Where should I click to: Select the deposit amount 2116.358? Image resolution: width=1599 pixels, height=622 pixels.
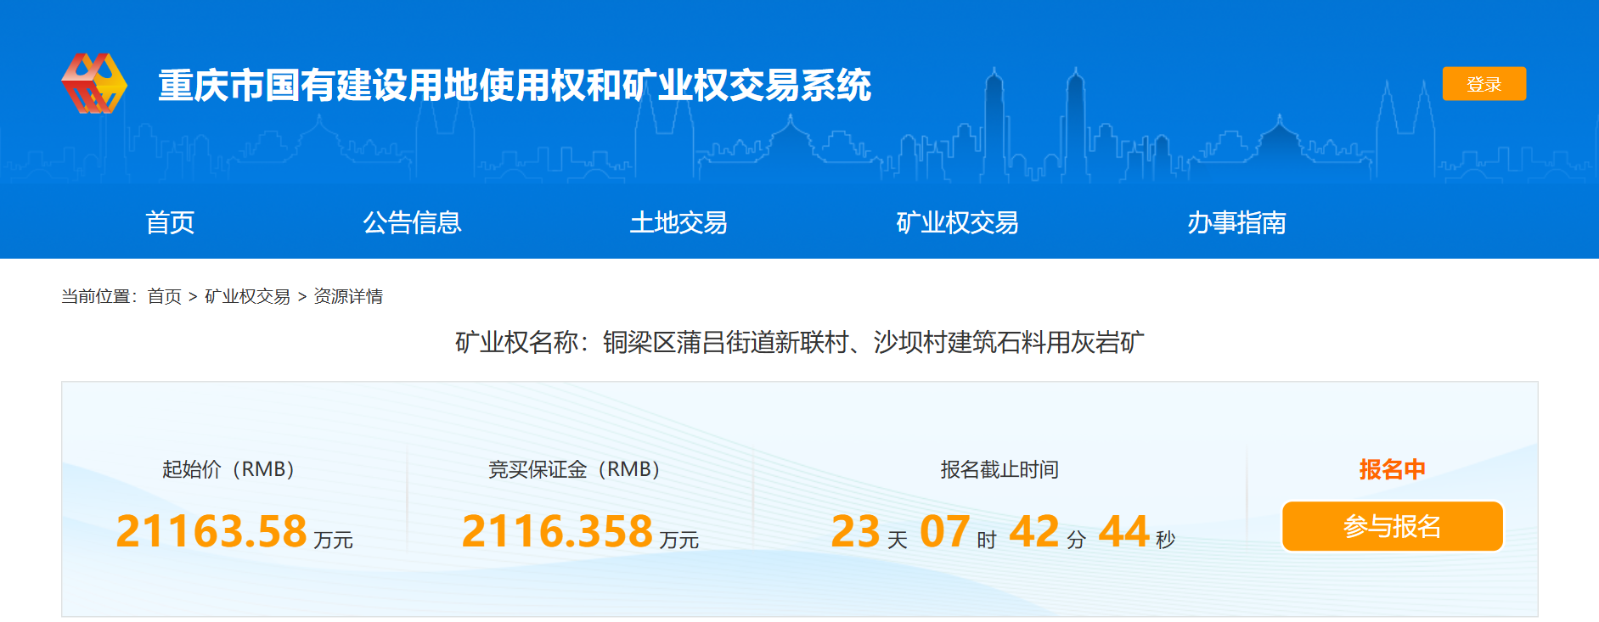[x=557, y=531]
